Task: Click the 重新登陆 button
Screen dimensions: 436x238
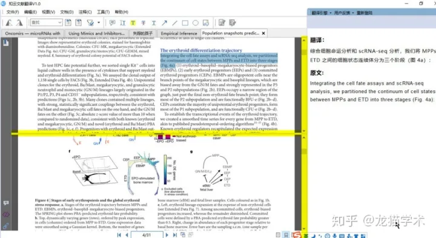Action: pyautogui.click(x=365, y=13)
